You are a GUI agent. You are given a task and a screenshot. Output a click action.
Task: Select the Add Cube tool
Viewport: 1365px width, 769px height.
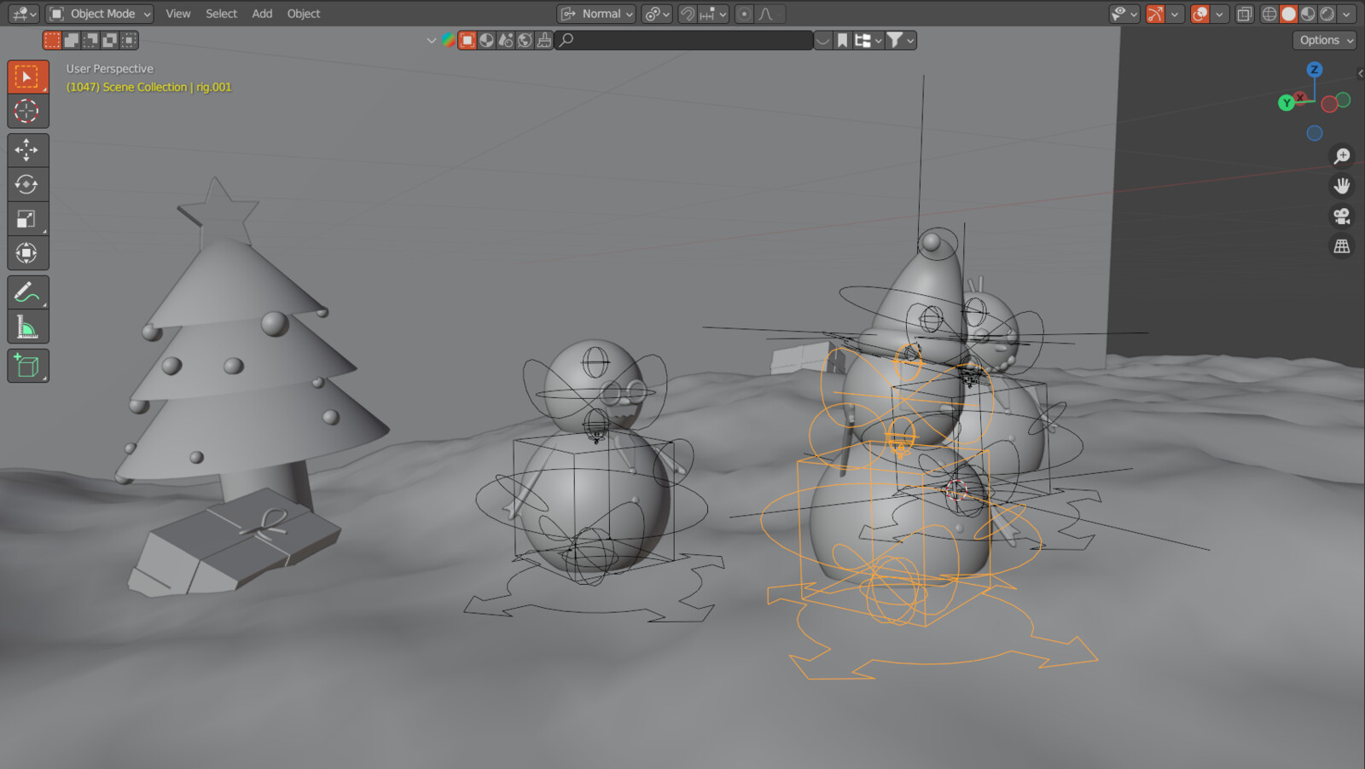28,366
